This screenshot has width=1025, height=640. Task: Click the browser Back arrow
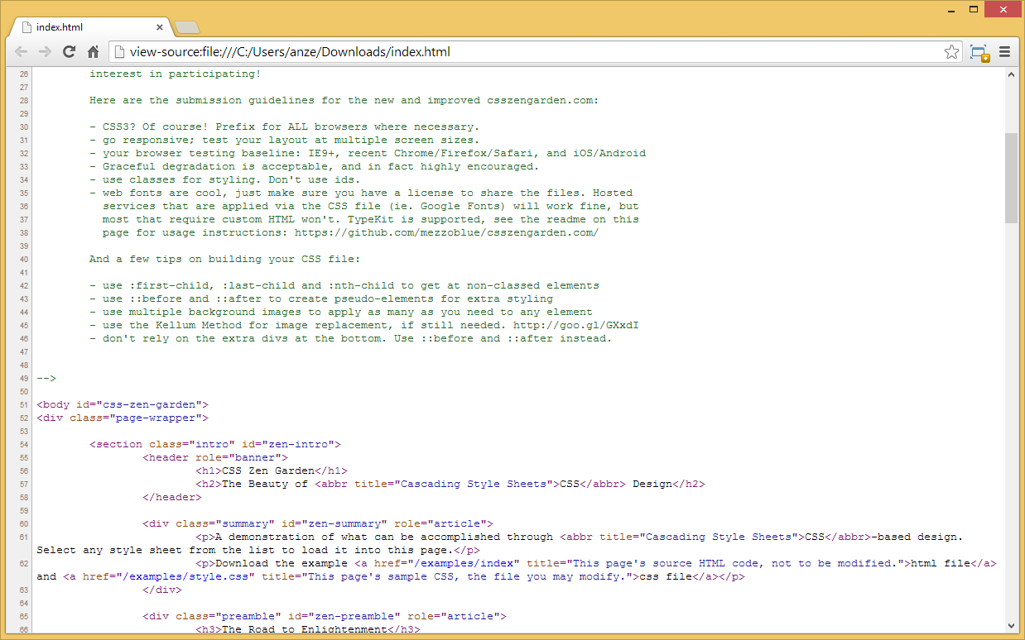22,52
